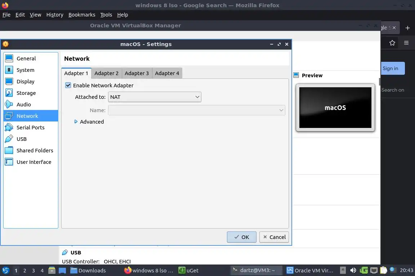Click the update notifier tray icon
The width and height of the screenshot is (415, 276).
393,270
